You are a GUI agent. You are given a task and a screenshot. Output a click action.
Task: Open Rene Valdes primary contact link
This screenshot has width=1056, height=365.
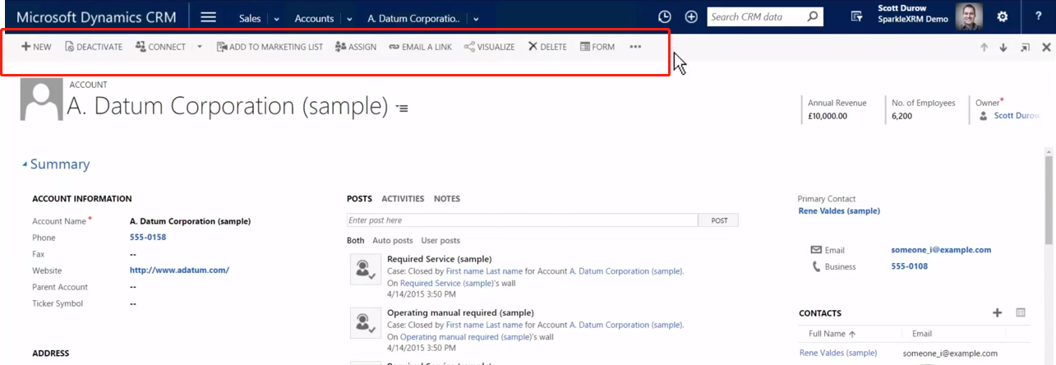coord(839,210)
